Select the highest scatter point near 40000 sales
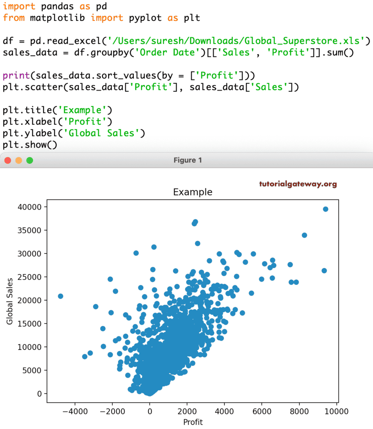The image size is (373, 429). click(326, 208)
